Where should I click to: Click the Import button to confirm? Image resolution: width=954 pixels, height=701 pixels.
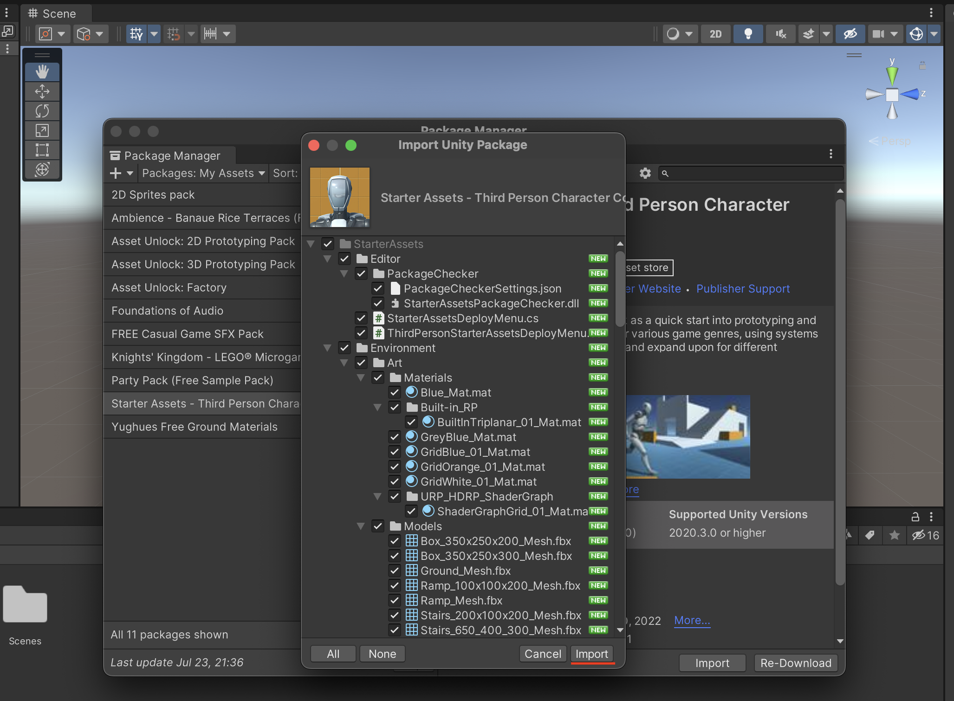coord(592,654)
